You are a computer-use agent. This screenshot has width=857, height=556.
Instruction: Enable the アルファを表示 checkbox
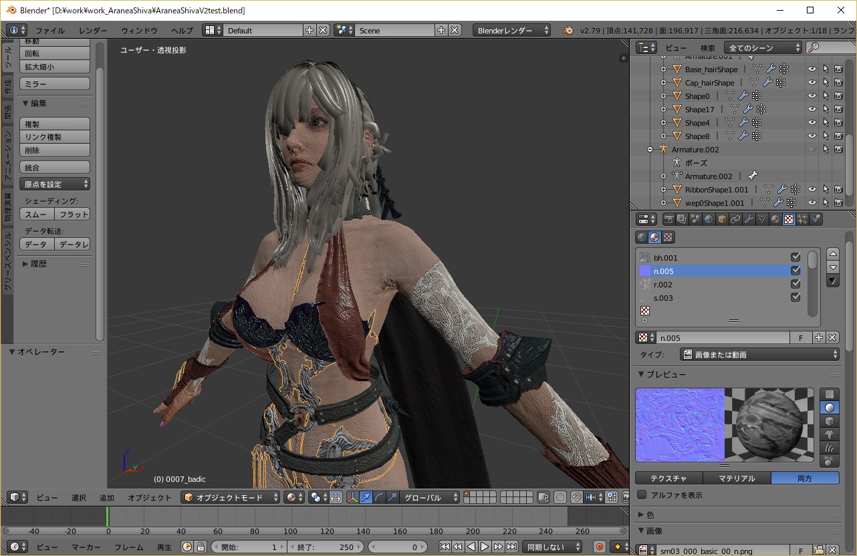click(642, 495)
